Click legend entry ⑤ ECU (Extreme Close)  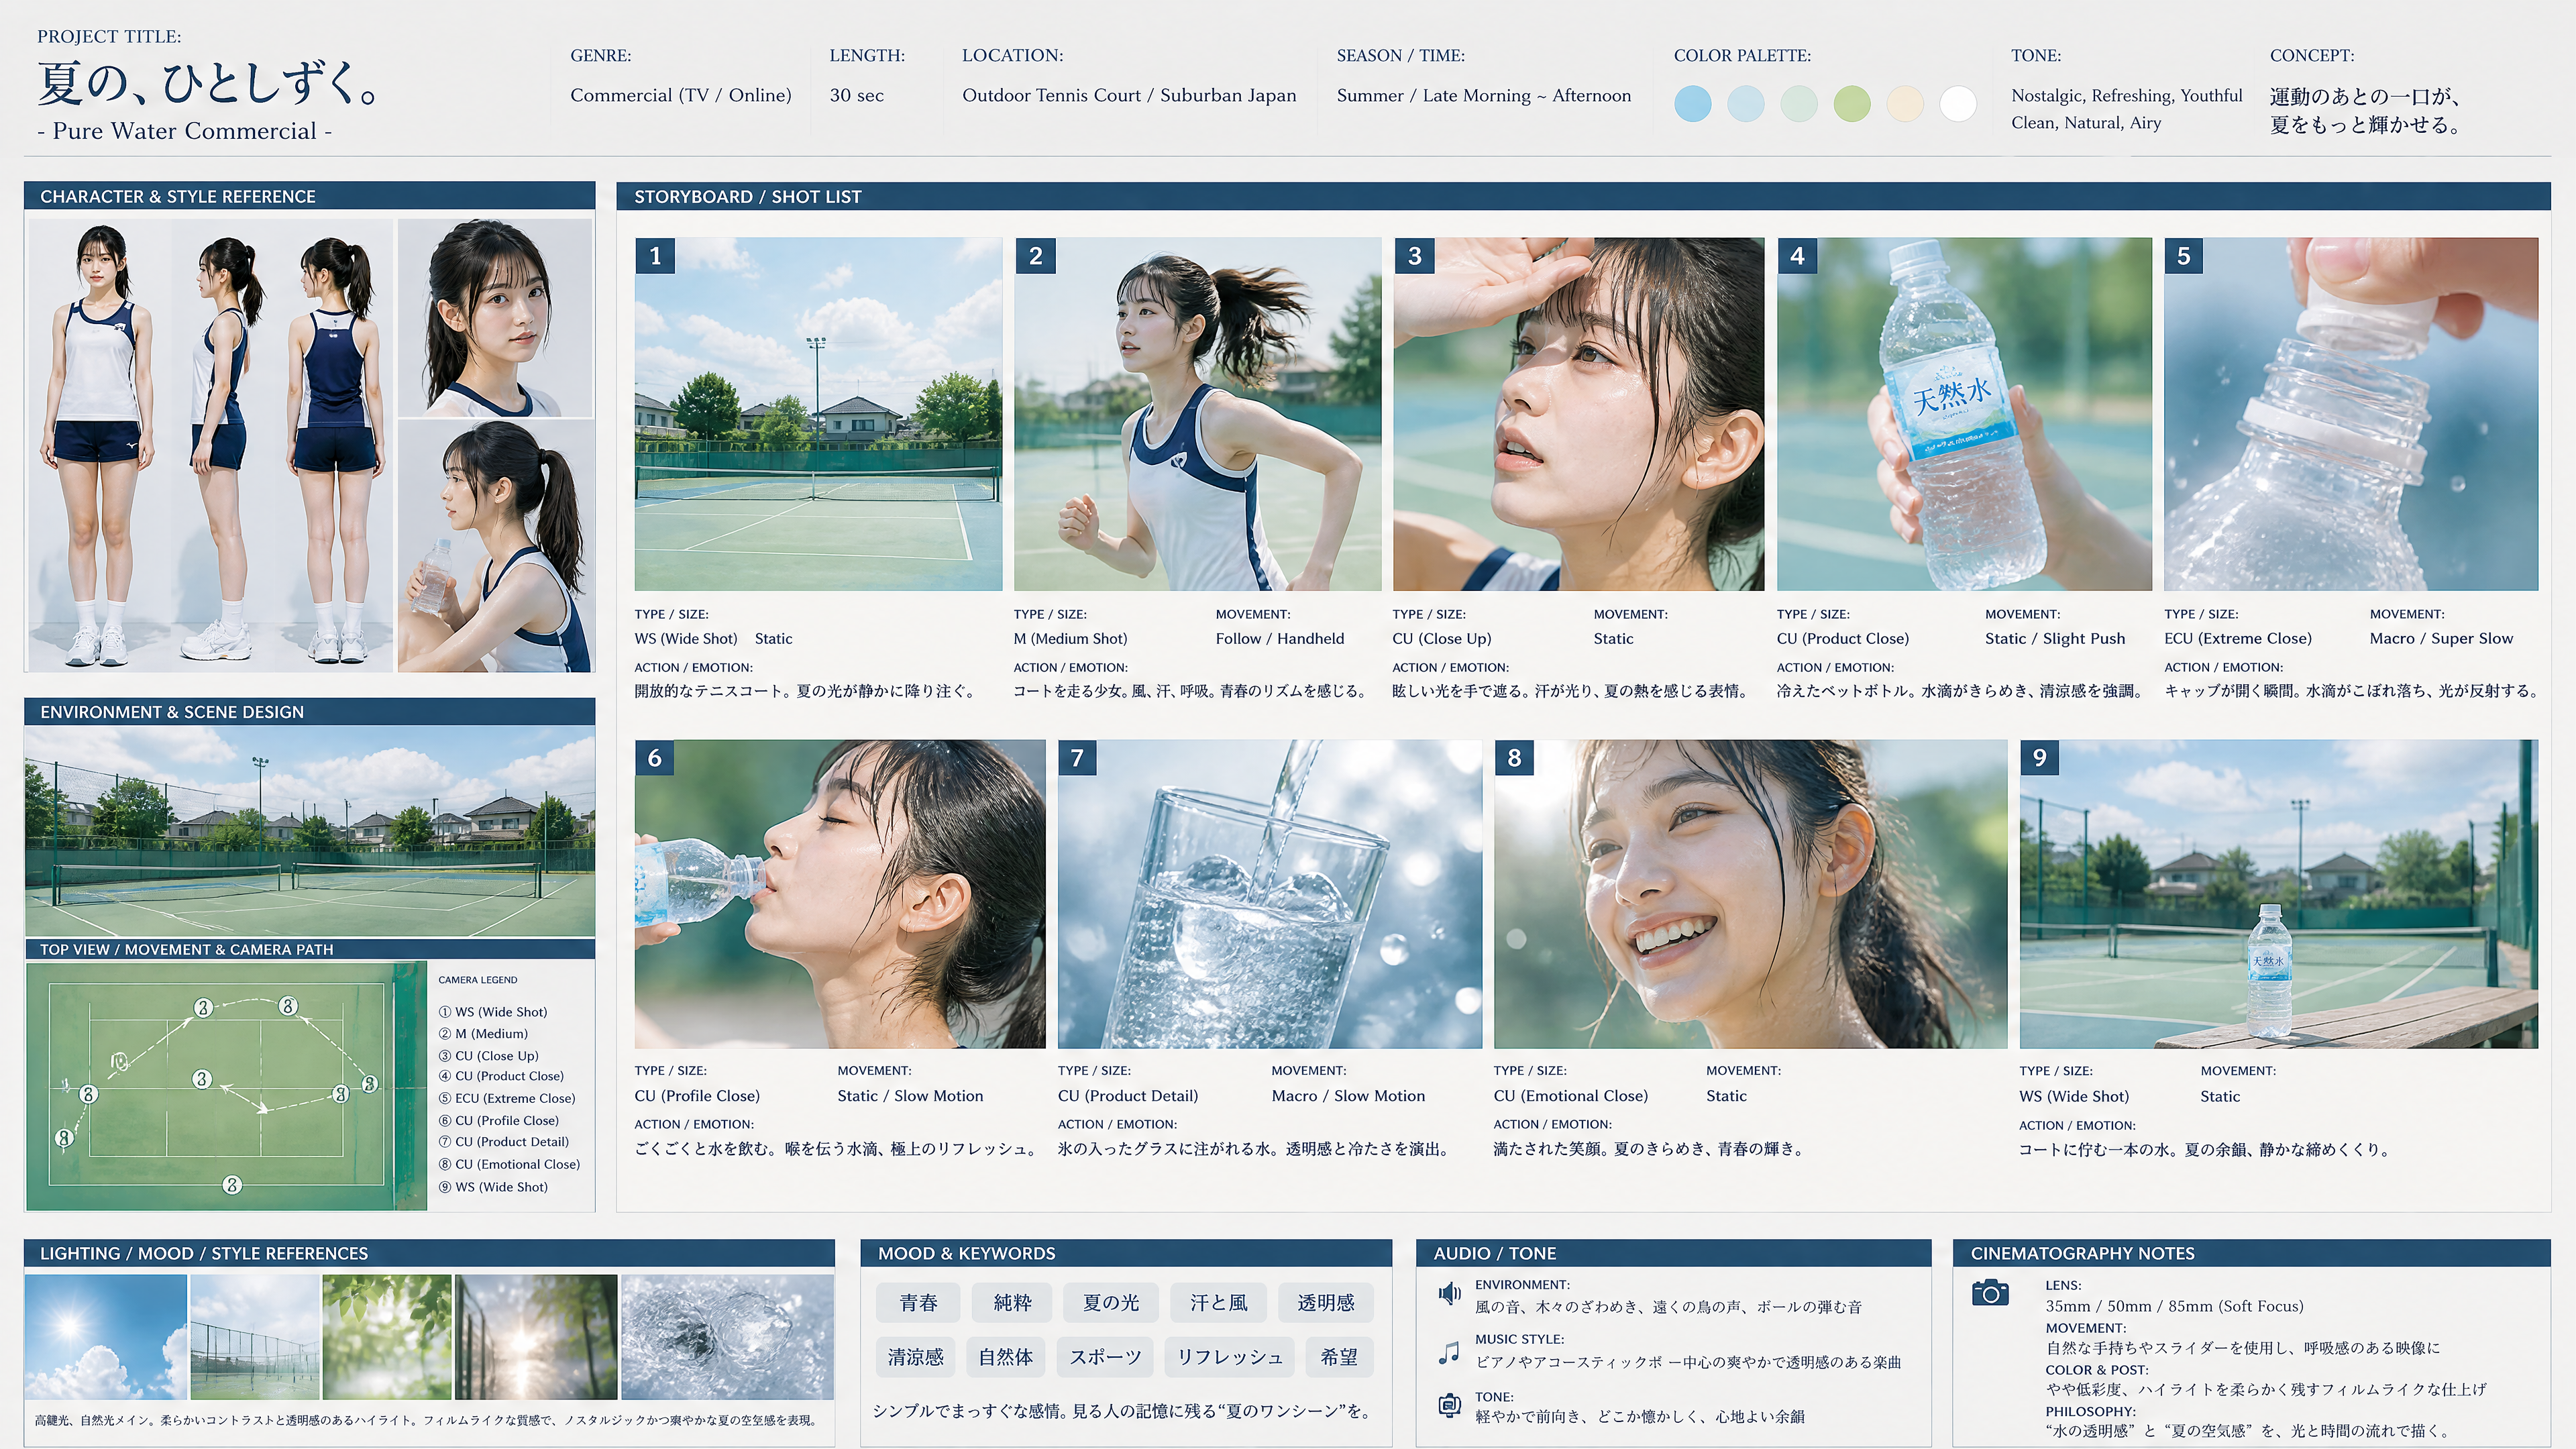pyautogui.click(x=507, y=1098)
